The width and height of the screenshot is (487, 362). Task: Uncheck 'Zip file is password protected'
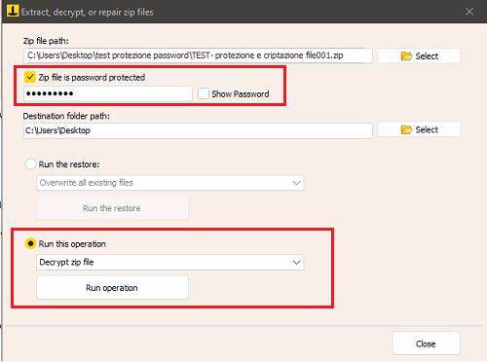(x=30, y=77)
